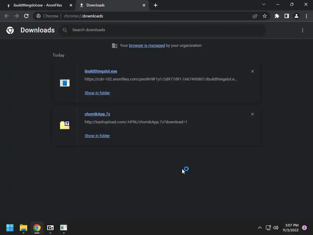
Task: Reload the downloads page
Action: [x=26, y=16]
